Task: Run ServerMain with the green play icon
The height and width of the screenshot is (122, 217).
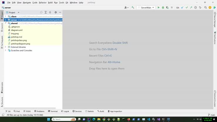Action: tap(159, 8)
